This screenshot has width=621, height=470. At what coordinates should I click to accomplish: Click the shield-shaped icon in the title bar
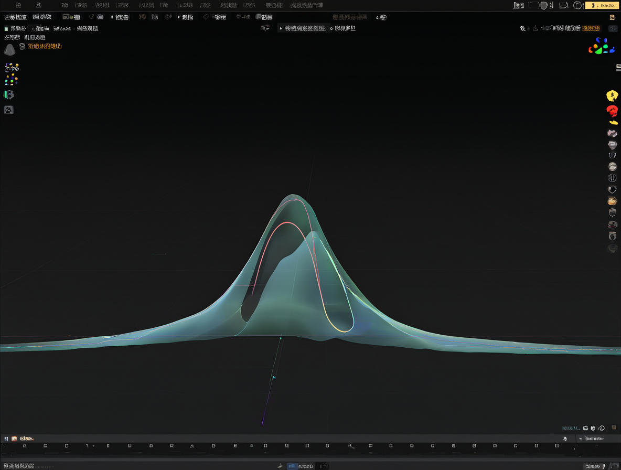coord(544,6)
